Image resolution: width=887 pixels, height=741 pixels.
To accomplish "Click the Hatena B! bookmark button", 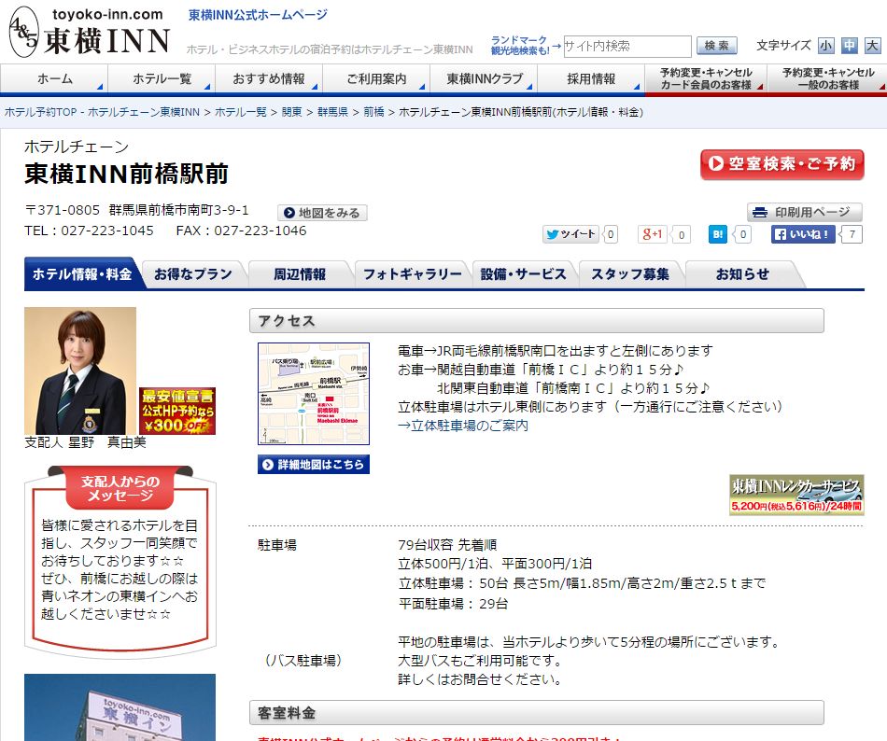I will tap(718, 234).
